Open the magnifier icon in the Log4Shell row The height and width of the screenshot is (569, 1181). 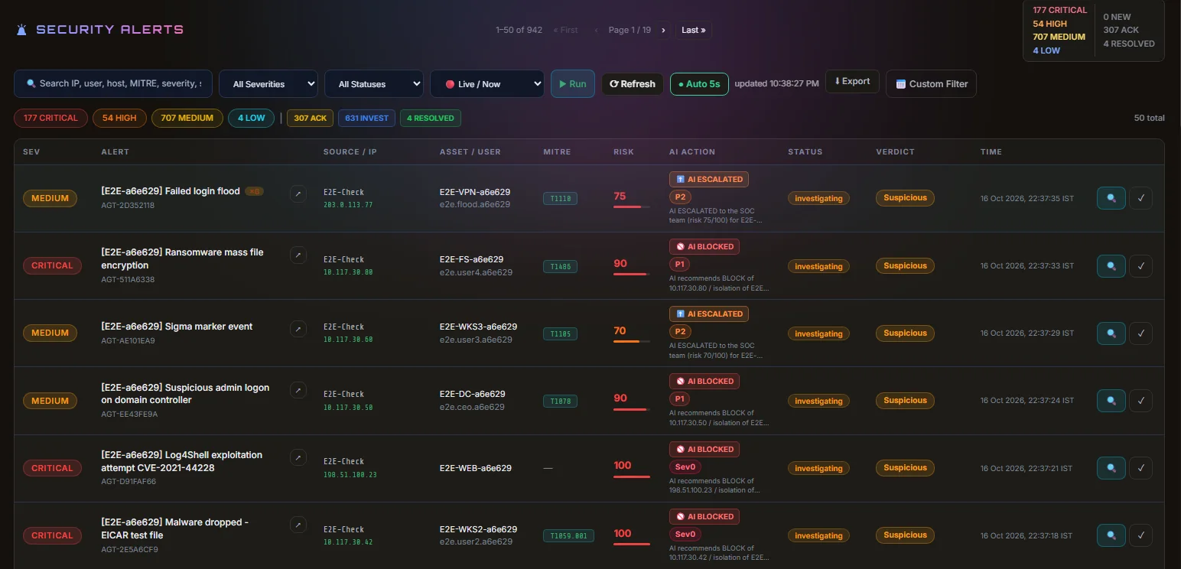[x=1111, y=467]
